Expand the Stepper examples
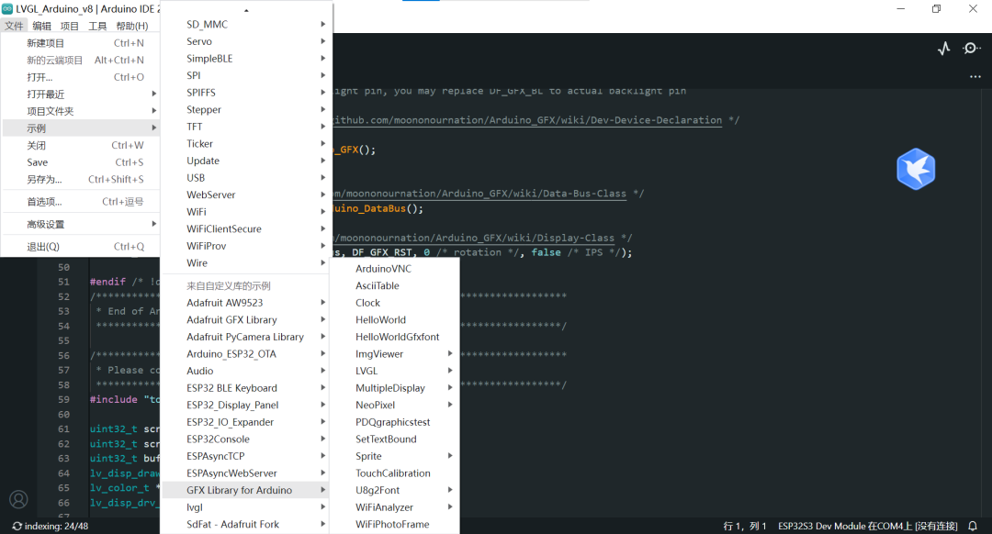This screenshot has height=534, width=992. coord(245,109)
